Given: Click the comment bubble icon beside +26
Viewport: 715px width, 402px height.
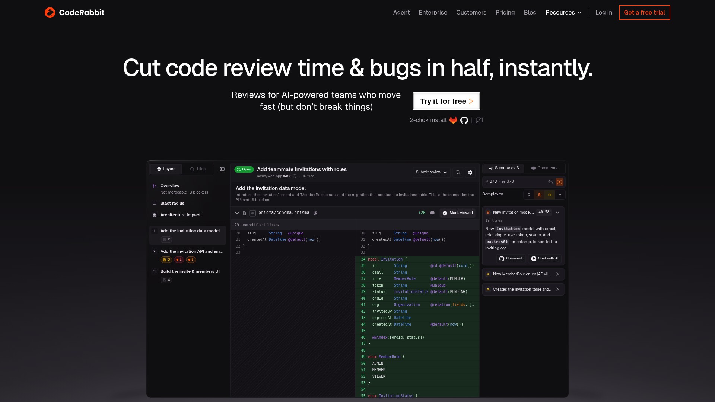Looking at the screenshot, I should [432, 213].
